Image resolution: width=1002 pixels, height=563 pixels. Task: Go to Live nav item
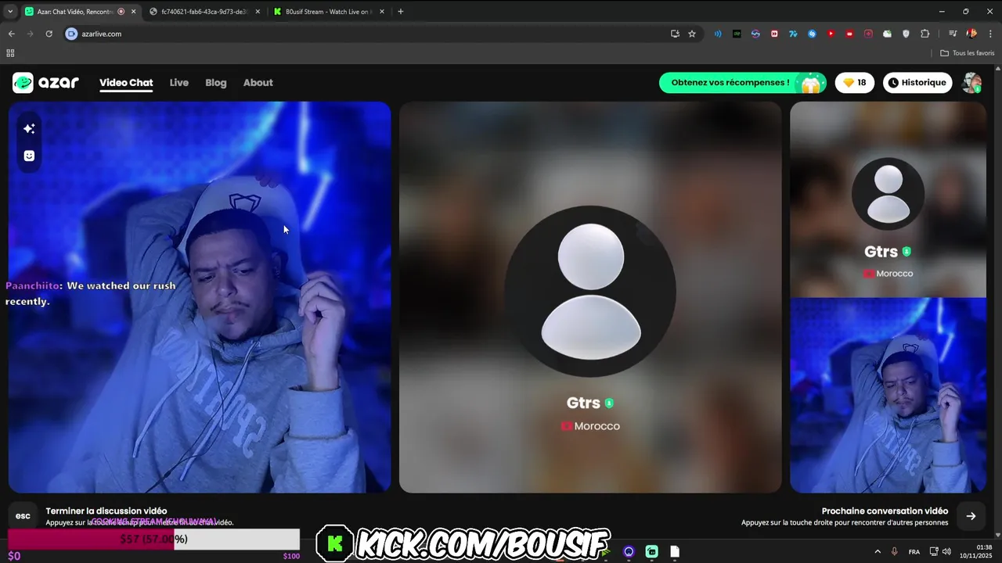(179, 82)
